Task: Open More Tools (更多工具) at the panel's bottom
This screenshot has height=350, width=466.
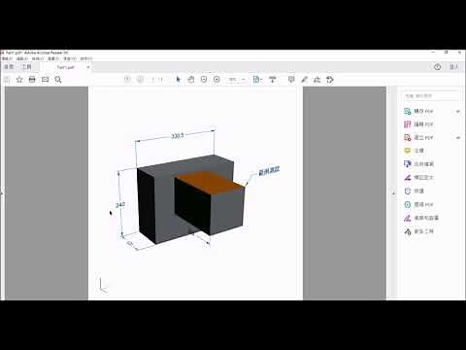Action: (x=419, y=231)
